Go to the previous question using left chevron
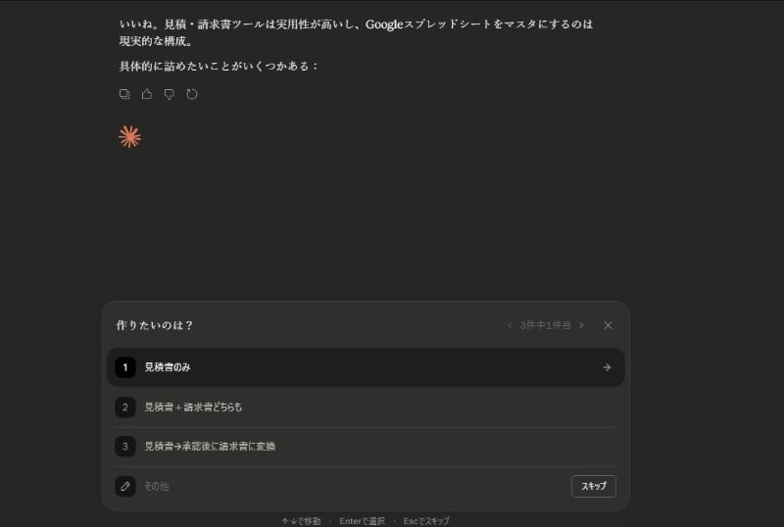784x527 pixels. [x=510, y=325]
